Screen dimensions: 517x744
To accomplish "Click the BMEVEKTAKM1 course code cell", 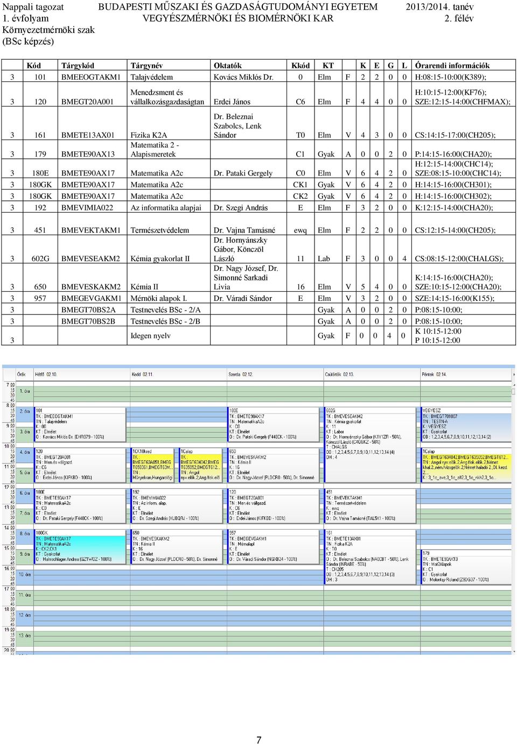I will point(91,230).
